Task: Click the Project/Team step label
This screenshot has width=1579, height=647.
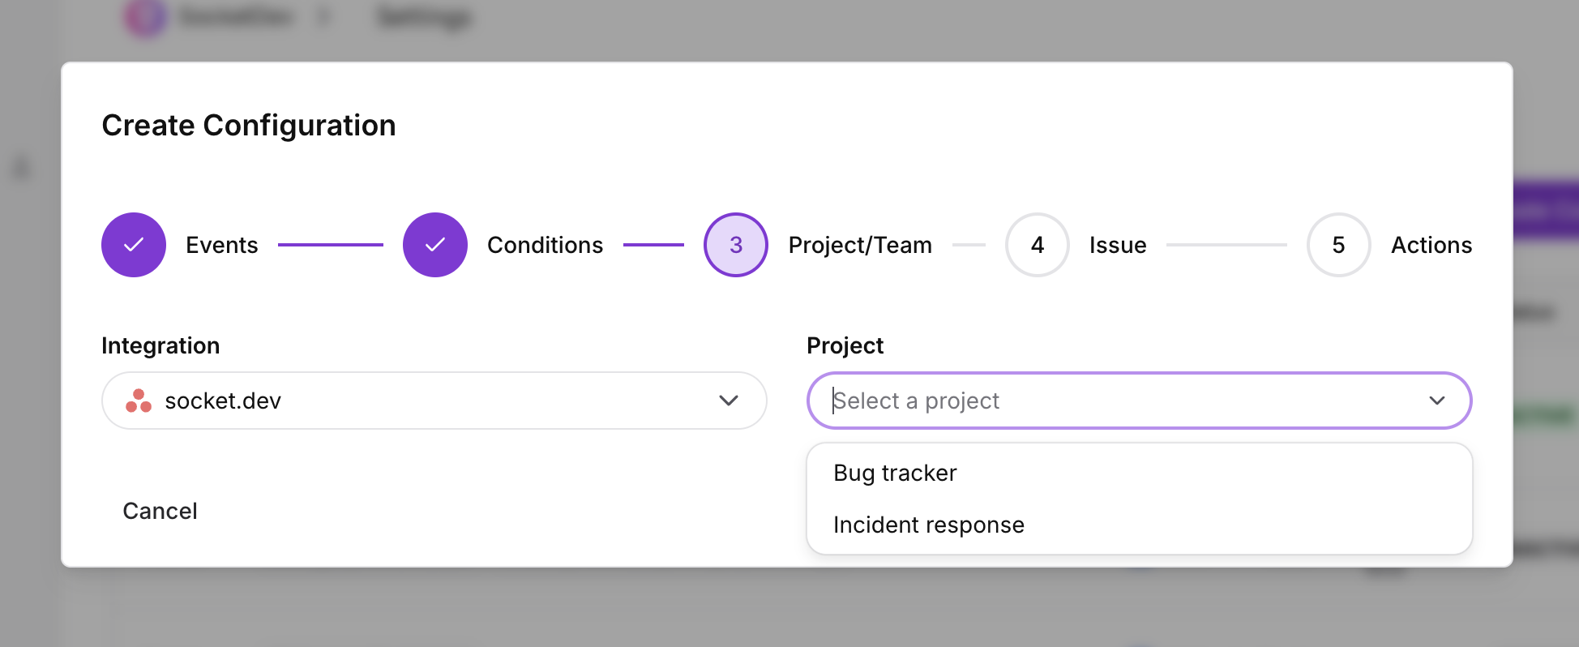Action: (x=860, y=245)
